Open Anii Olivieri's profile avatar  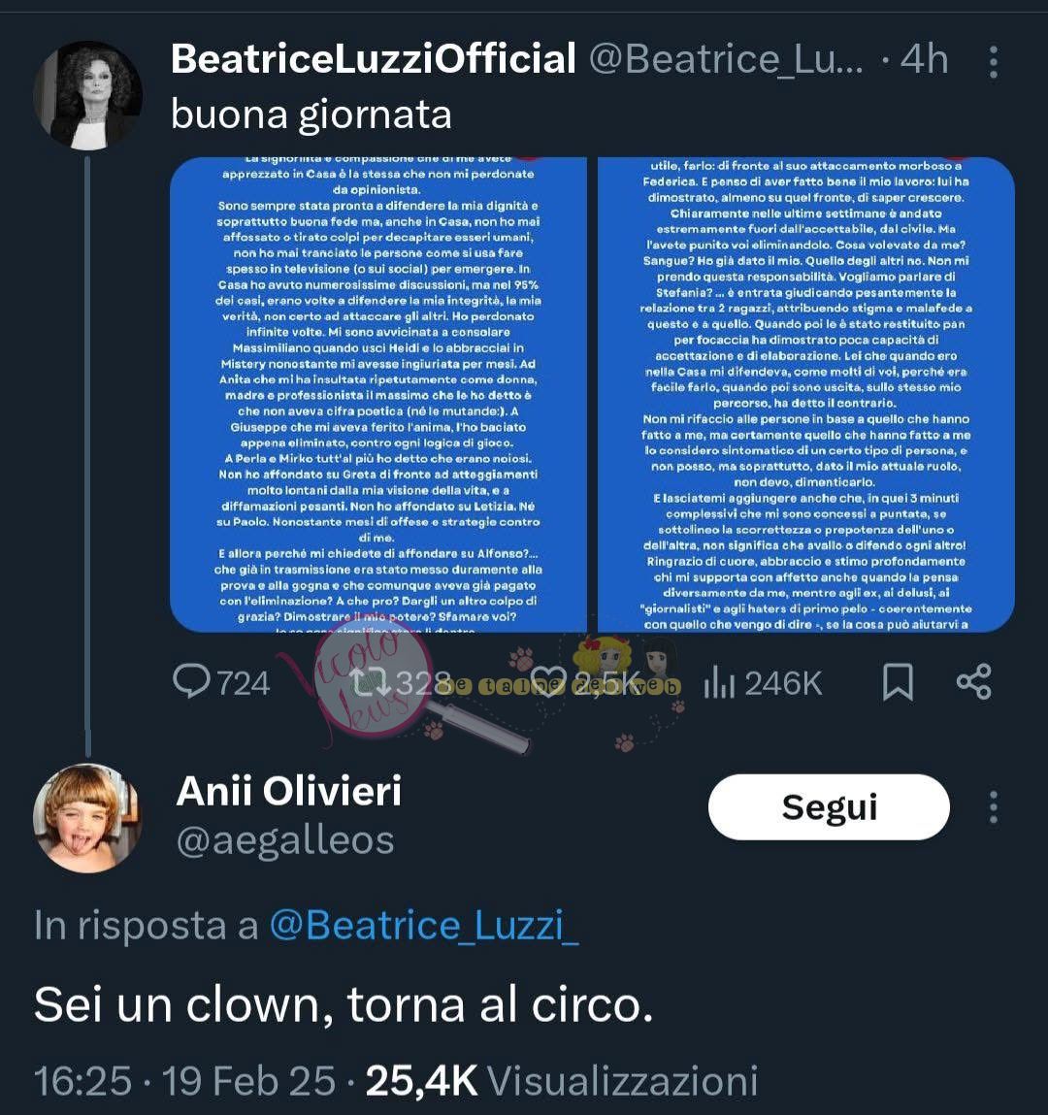(x=87, y=817)
